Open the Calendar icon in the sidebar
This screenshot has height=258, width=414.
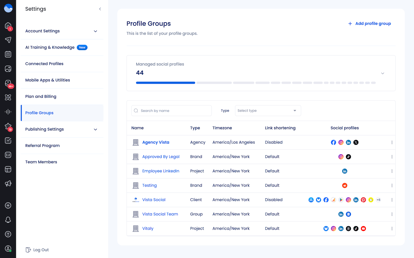[x=8, y=54]
